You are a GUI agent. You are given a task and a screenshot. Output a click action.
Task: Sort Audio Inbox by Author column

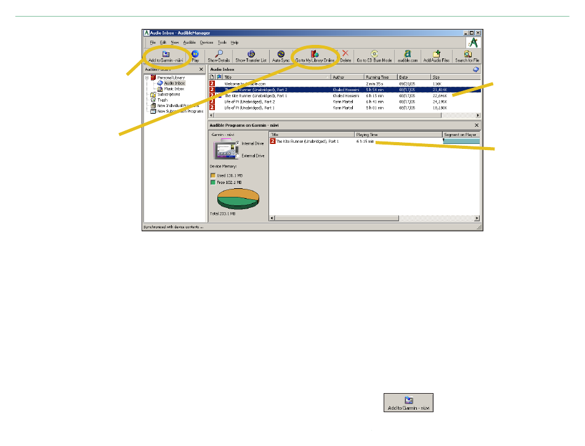click(347, 77)
